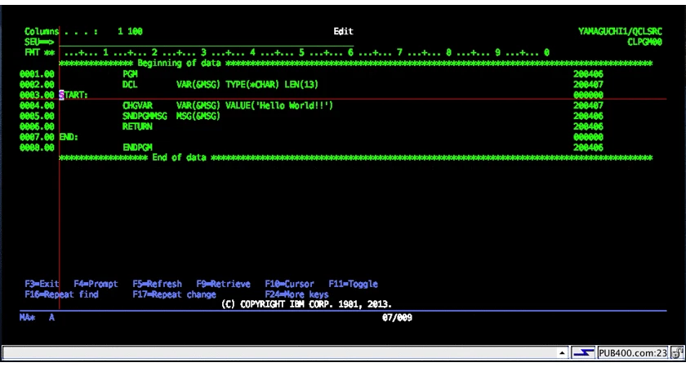Click the unlocked padlock security icon
The height and width of the screenshot is (367, 686).
point(676,352)
